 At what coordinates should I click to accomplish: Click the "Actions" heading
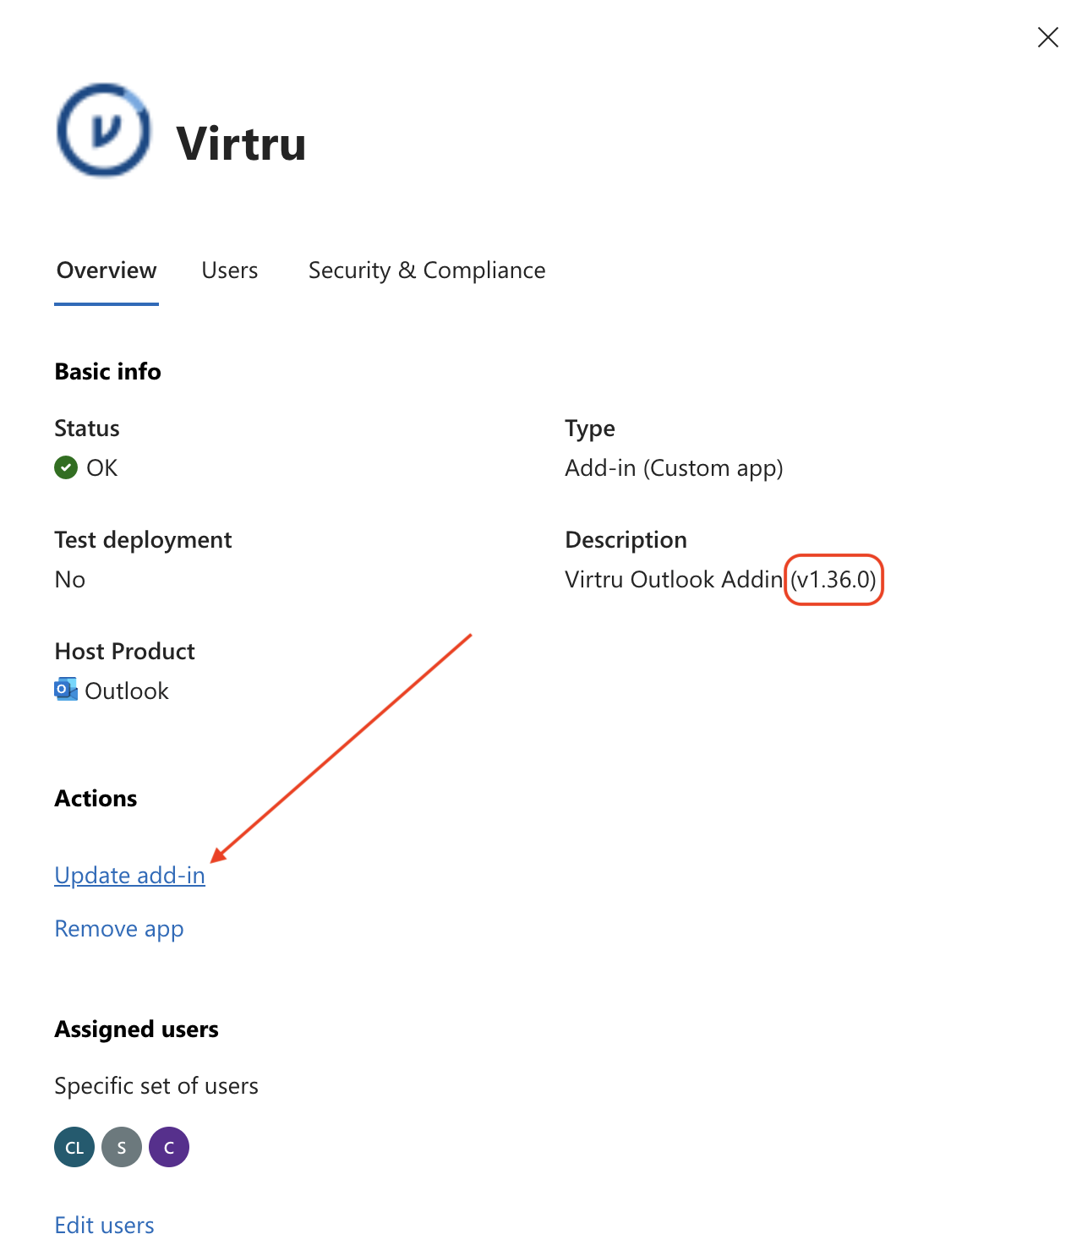[96, 799]
